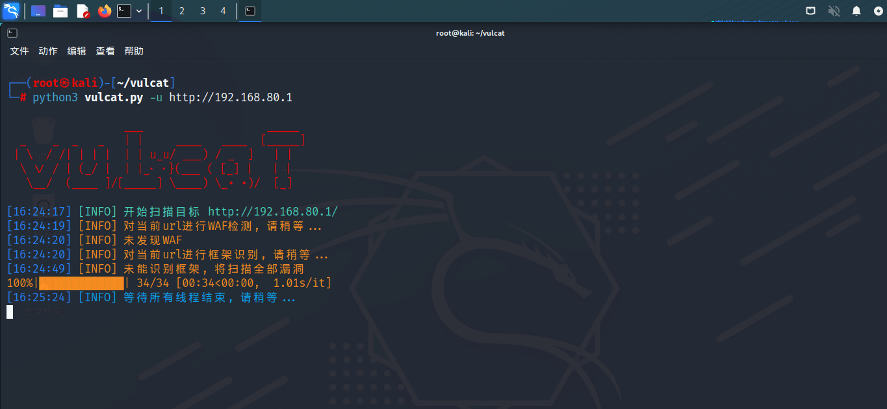The image size is (887, 409).
Task: Open the notifications bell
Action: pos(856,10)
